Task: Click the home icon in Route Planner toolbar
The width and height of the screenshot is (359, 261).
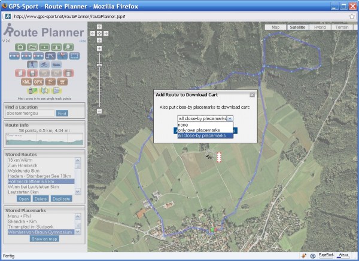Action: tap(20, 47)
